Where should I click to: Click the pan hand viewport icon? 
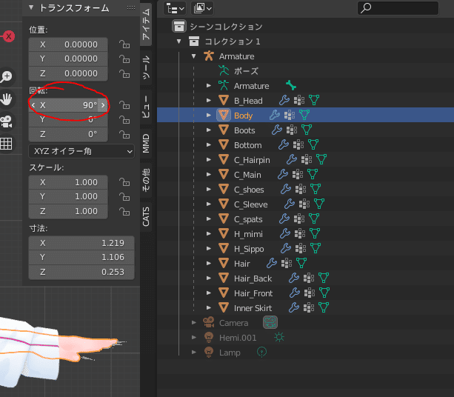click(x=6, y=99)
